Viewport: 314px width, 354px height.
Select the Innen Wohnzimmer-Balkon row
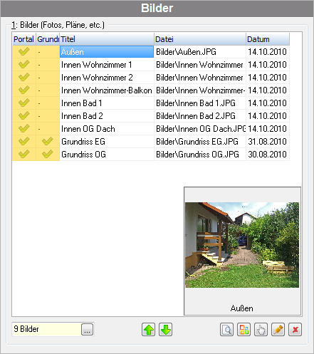(151, 90)
